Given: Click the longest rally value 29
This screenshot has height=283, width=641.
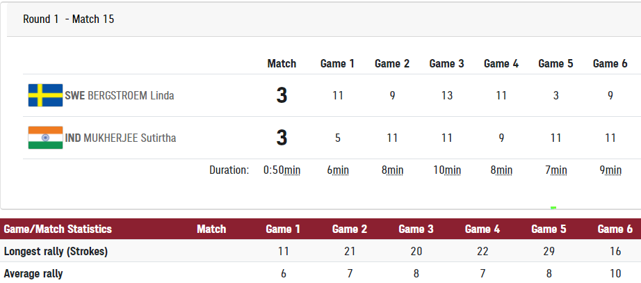Looking at the screenshot, I should (x=549, y=252).
